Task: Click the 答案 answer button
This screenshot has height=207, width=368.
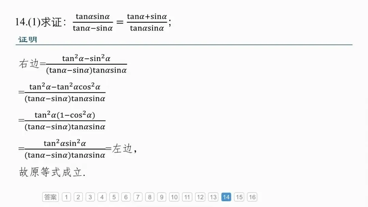Action: tap(50, 197)
